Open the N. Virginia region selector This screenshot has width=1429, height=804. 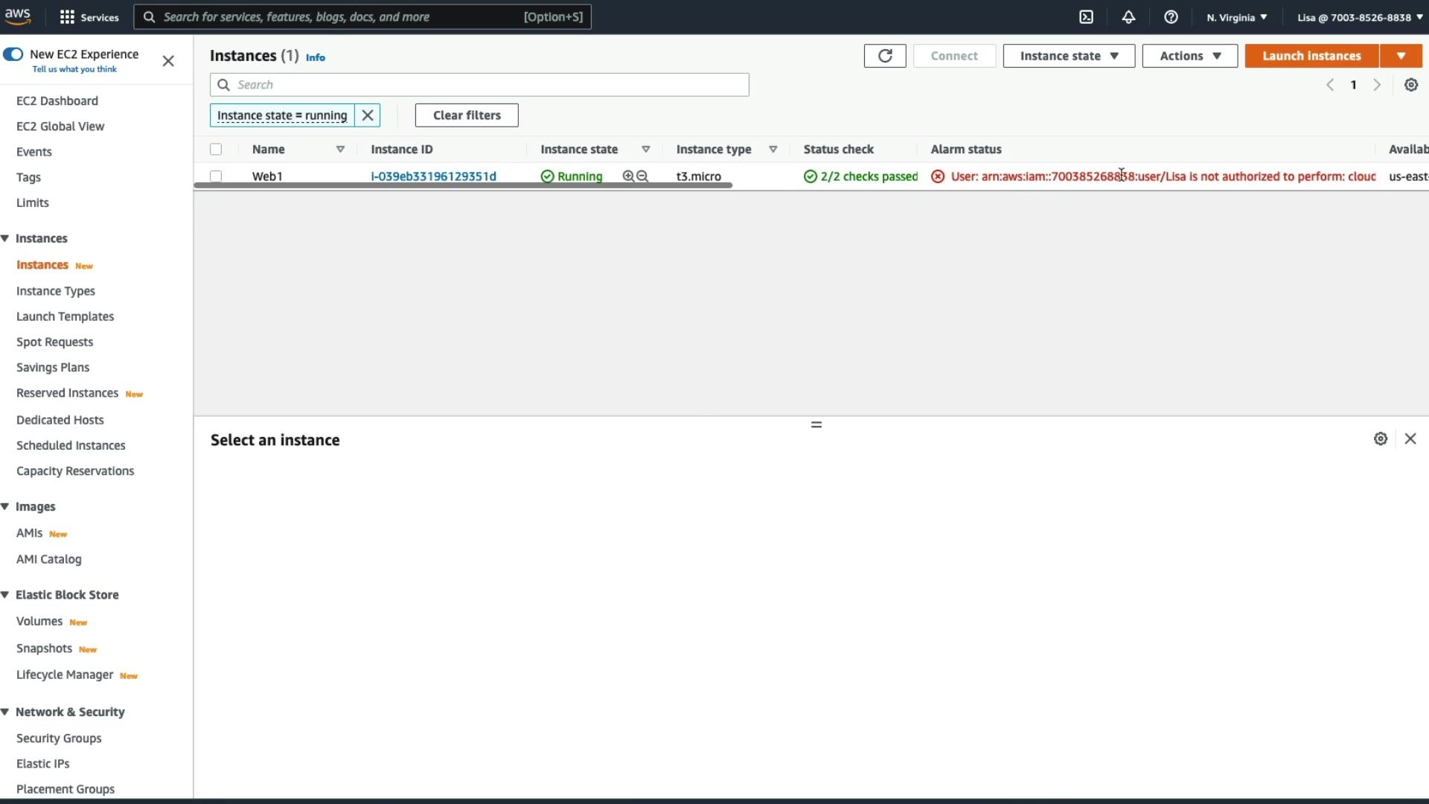click(1236, 17)
